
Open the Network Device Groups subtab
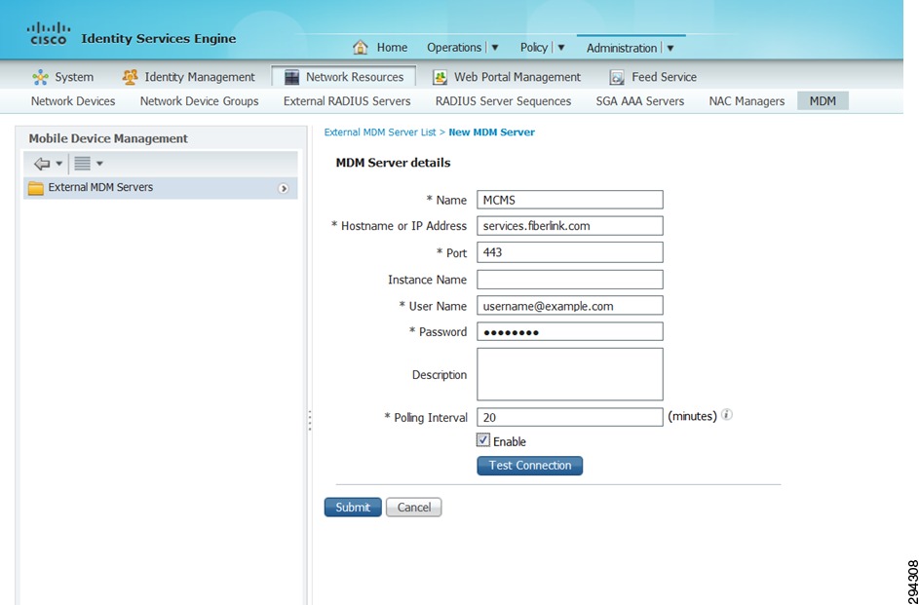[199, 101]
